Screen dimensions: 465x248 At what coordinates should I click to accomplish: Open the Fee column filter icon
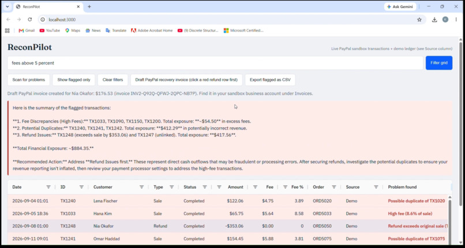tap(256, 187)
